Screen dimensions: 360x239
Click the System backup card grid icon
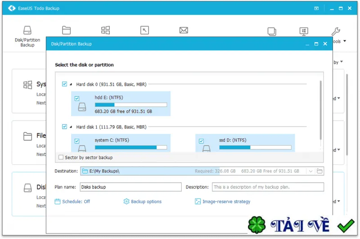tap(27, 85)
